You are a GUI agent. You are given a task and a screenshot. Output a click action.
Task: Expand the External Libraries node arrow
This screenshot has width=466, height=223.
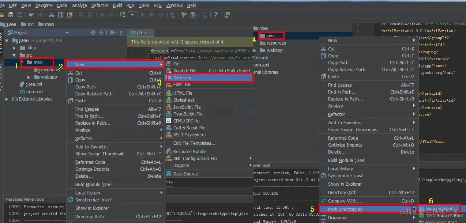click(7, 99)
